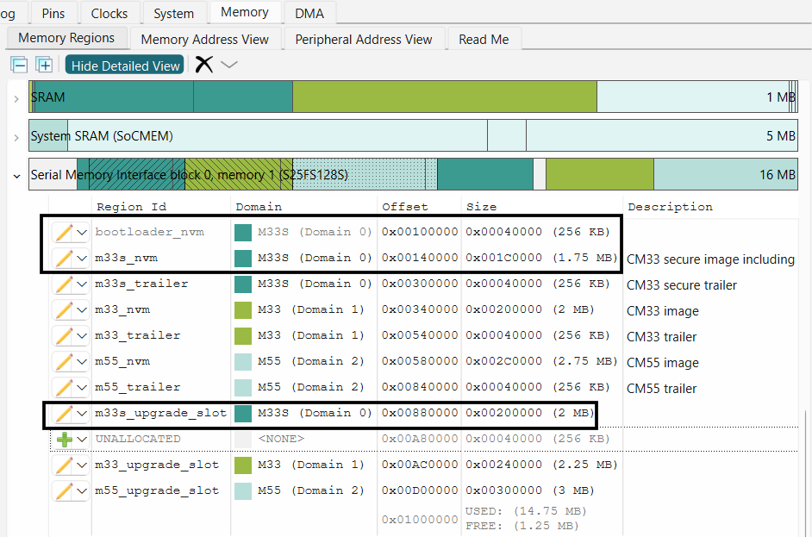The width and height of the screenshot is (812, 537).
Task: Edit the m55_upgrade_slot pencil icon
Action: [x=64, y=491]
